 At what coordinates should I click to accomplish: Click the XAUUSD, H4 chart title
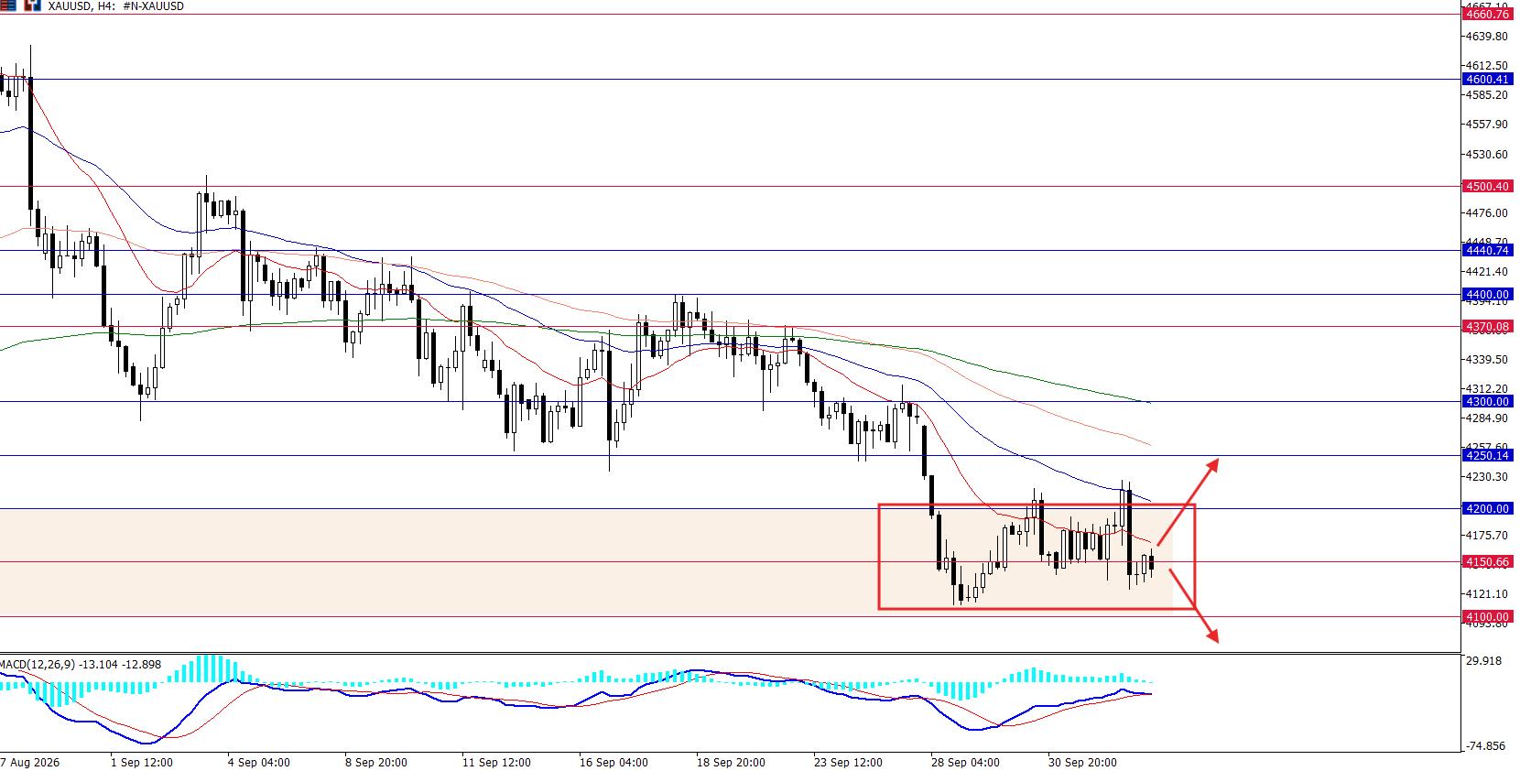(114, 6)
